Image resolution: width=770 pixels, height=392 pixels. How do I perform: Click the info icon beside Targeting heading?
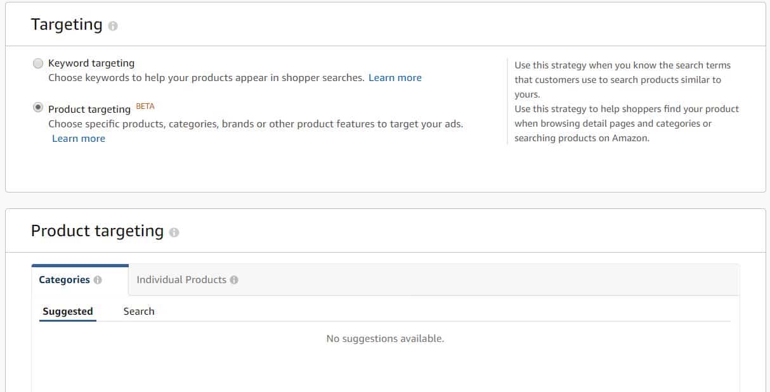point(113,26)
